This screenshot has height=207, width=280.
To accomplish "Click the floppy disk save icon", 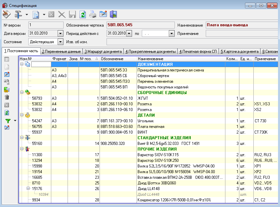I will coord(72,14).
